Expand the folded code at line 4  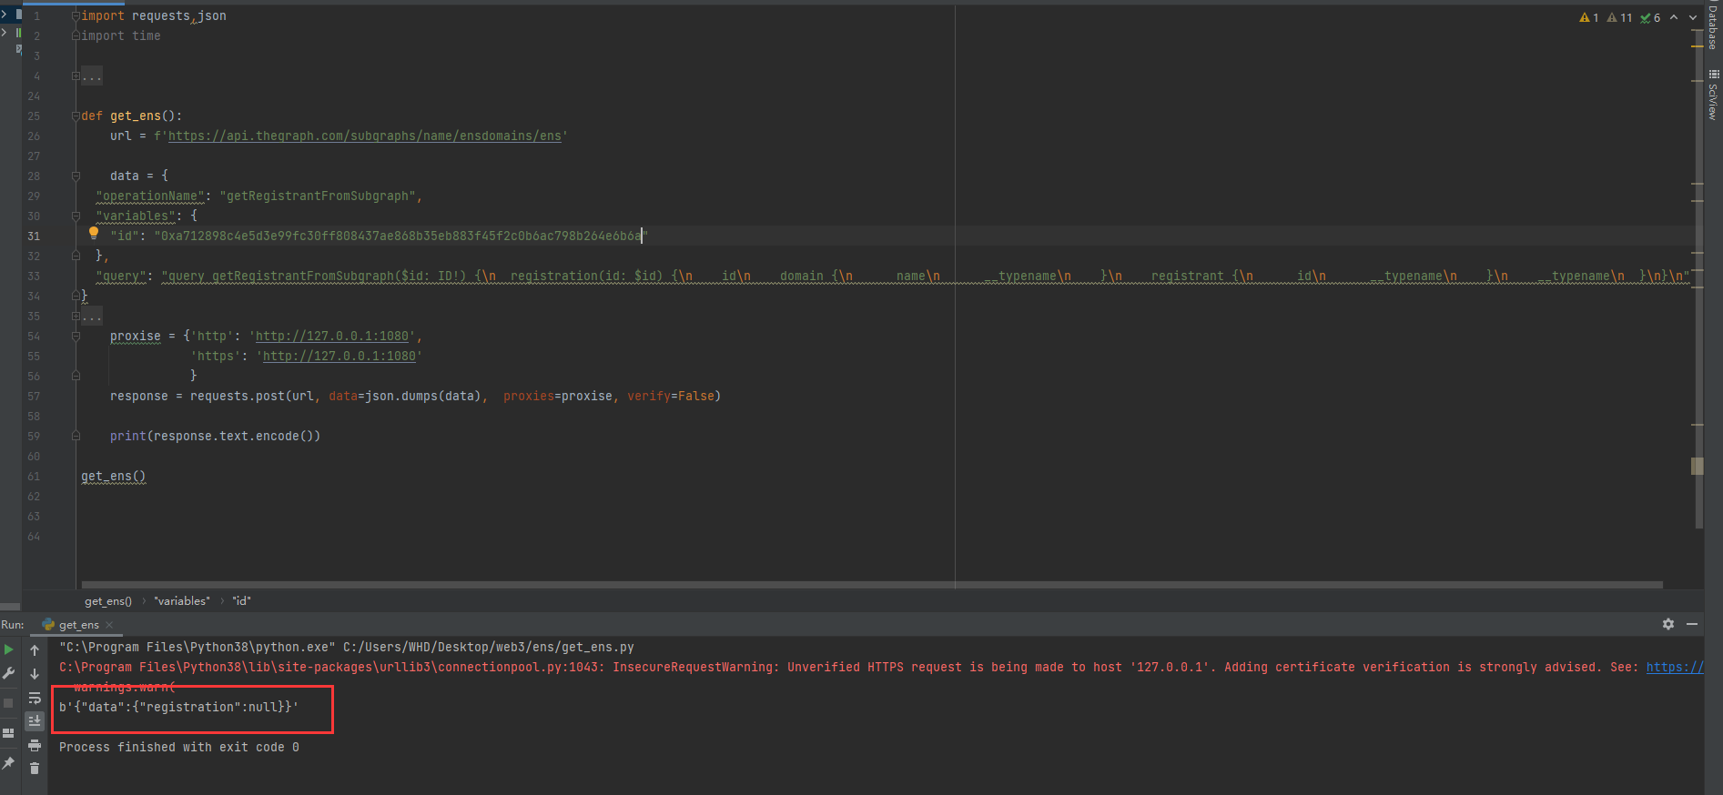[x=76, y=76]
